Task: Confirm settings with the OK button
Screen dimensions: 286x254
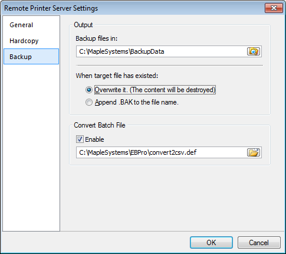Action: (211, 243)
